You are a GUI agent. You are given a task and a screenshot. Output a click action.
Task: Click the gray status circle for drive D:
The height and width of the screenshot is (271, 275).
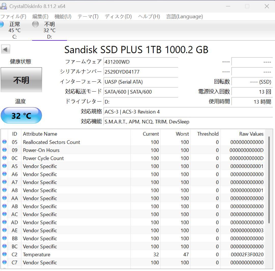[x=35, y=24]
